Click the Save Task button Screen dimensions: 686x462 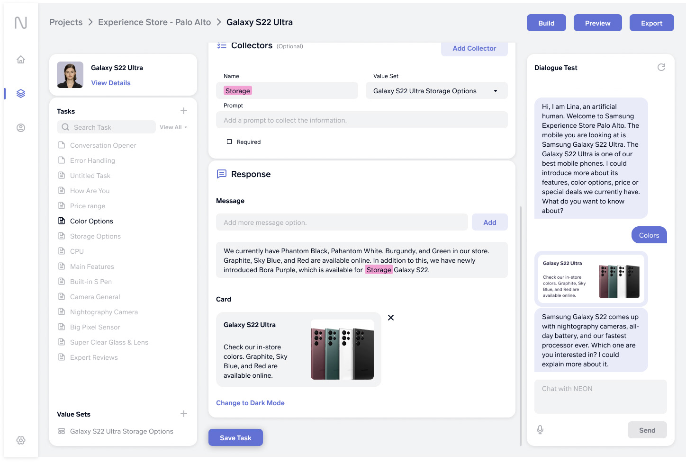[235, 438]
